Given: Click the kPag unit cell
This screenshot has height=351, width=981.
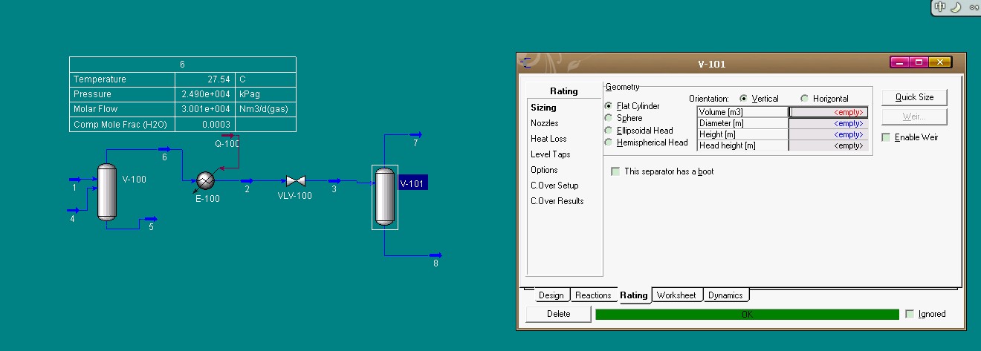Looking at the screenshot, I should click(265, 94).
